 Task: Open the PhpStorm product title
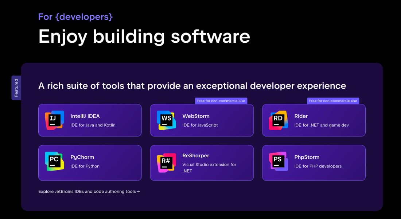point(307,157)
